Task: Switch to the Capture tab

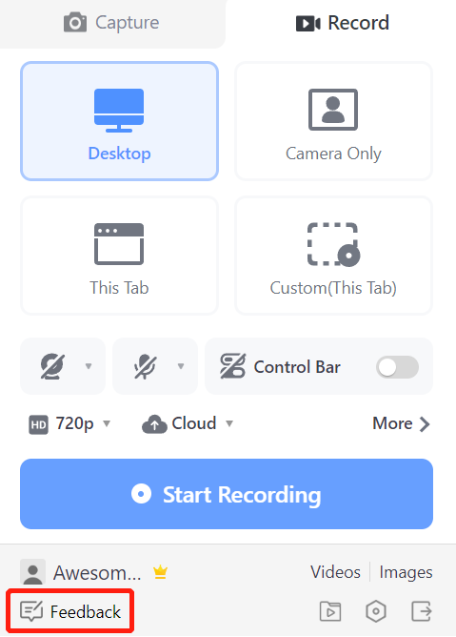Action: point(111,23)
